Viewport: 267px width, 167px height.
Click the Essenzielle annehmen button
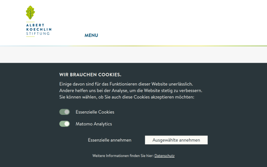tap(109, 140)
